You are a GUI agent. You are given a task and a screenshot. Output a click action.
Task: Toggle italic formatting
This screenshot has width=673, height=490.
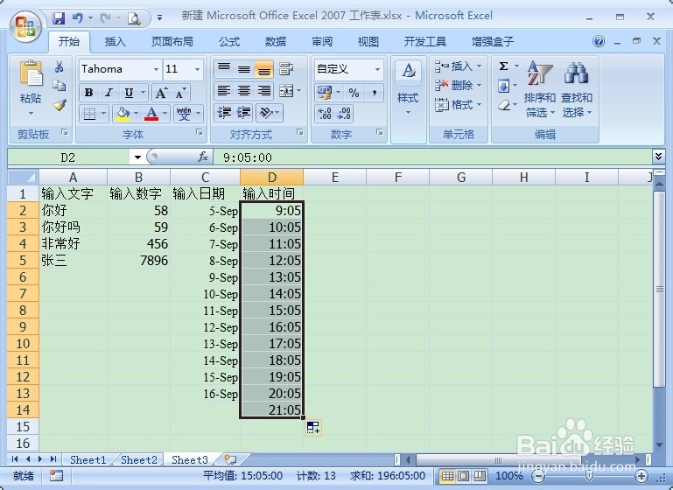tap(109, 93)
